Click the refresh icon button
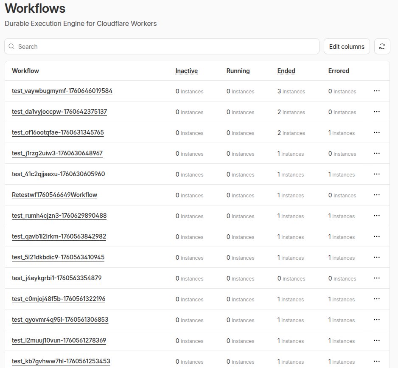Image resolution: width=398 pixels, height=368 pixels. pyautogui.click(x=382, y=46)
